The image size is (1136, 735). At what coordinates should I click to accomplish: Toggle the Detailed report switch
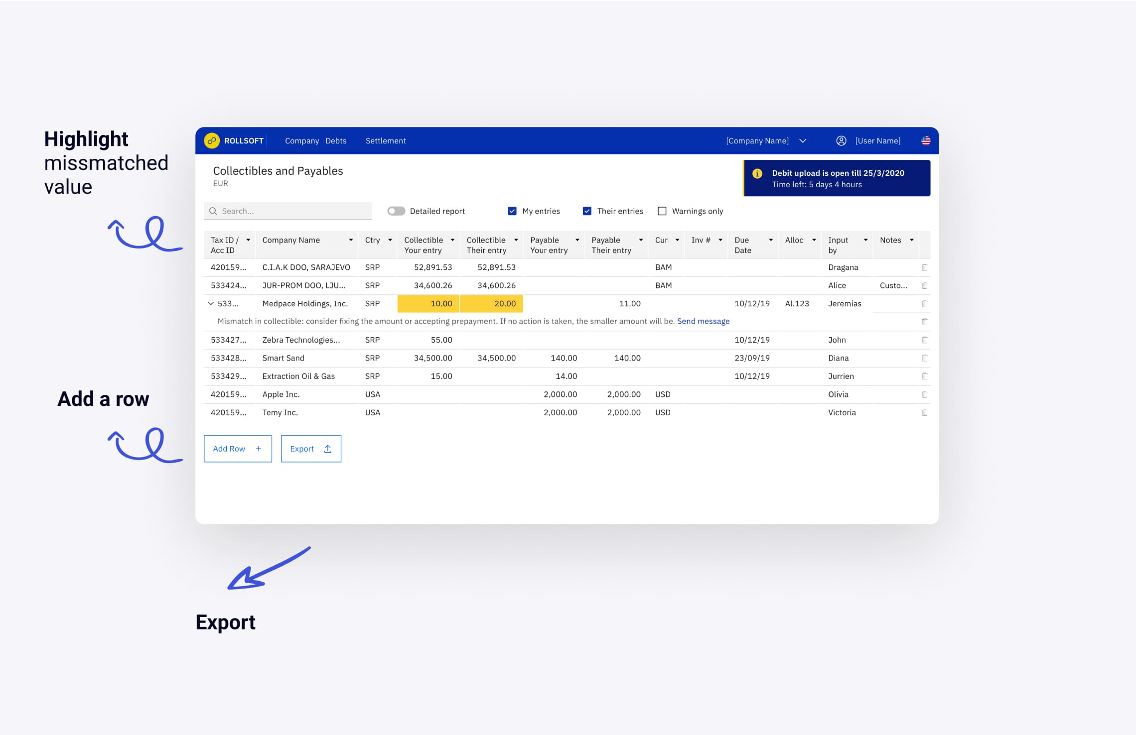point(396,211)
